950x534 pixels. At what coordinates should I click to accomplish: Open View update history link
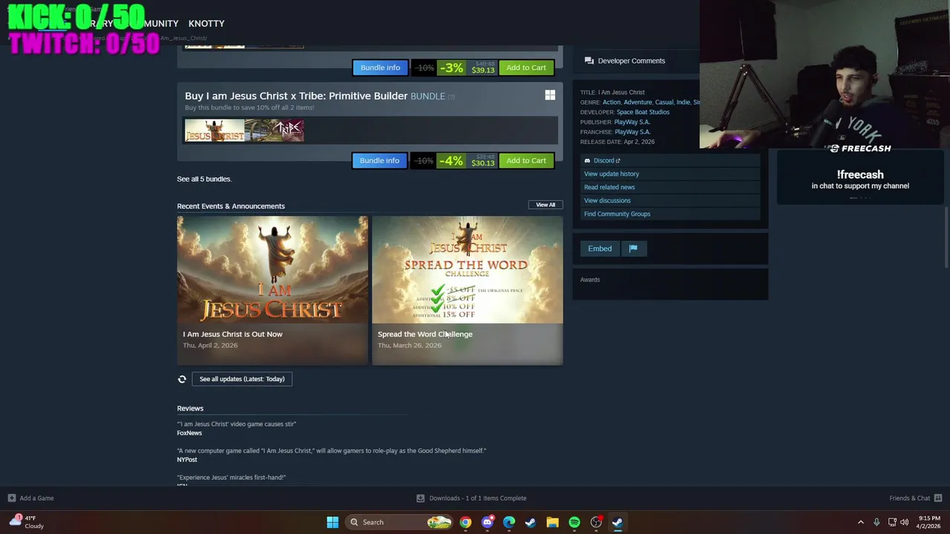(x=612, y=174)
